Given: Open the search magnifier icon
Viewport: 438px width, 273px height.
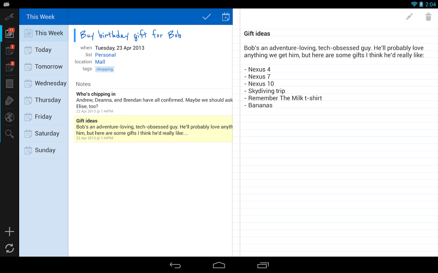Looking at the screenshot, I should coord(9,134).
